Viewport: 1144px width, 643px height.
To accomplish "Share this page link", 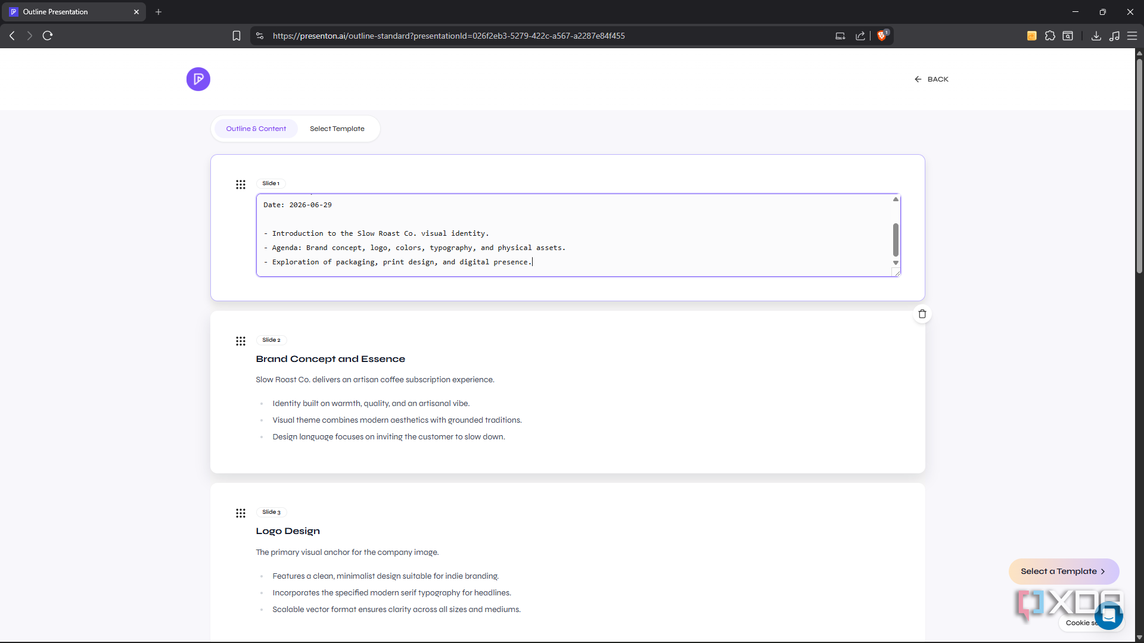I will (x=860, y=36).
